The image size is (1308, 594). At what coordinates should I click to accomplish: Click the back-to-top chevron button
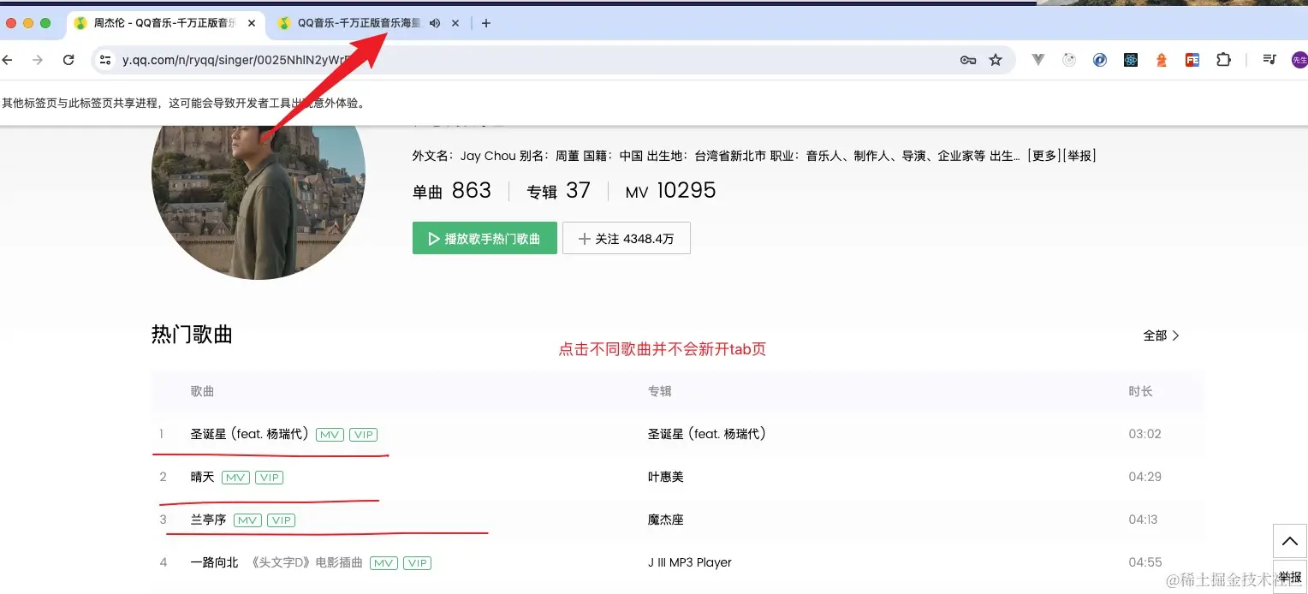(x=1290, y=541)
